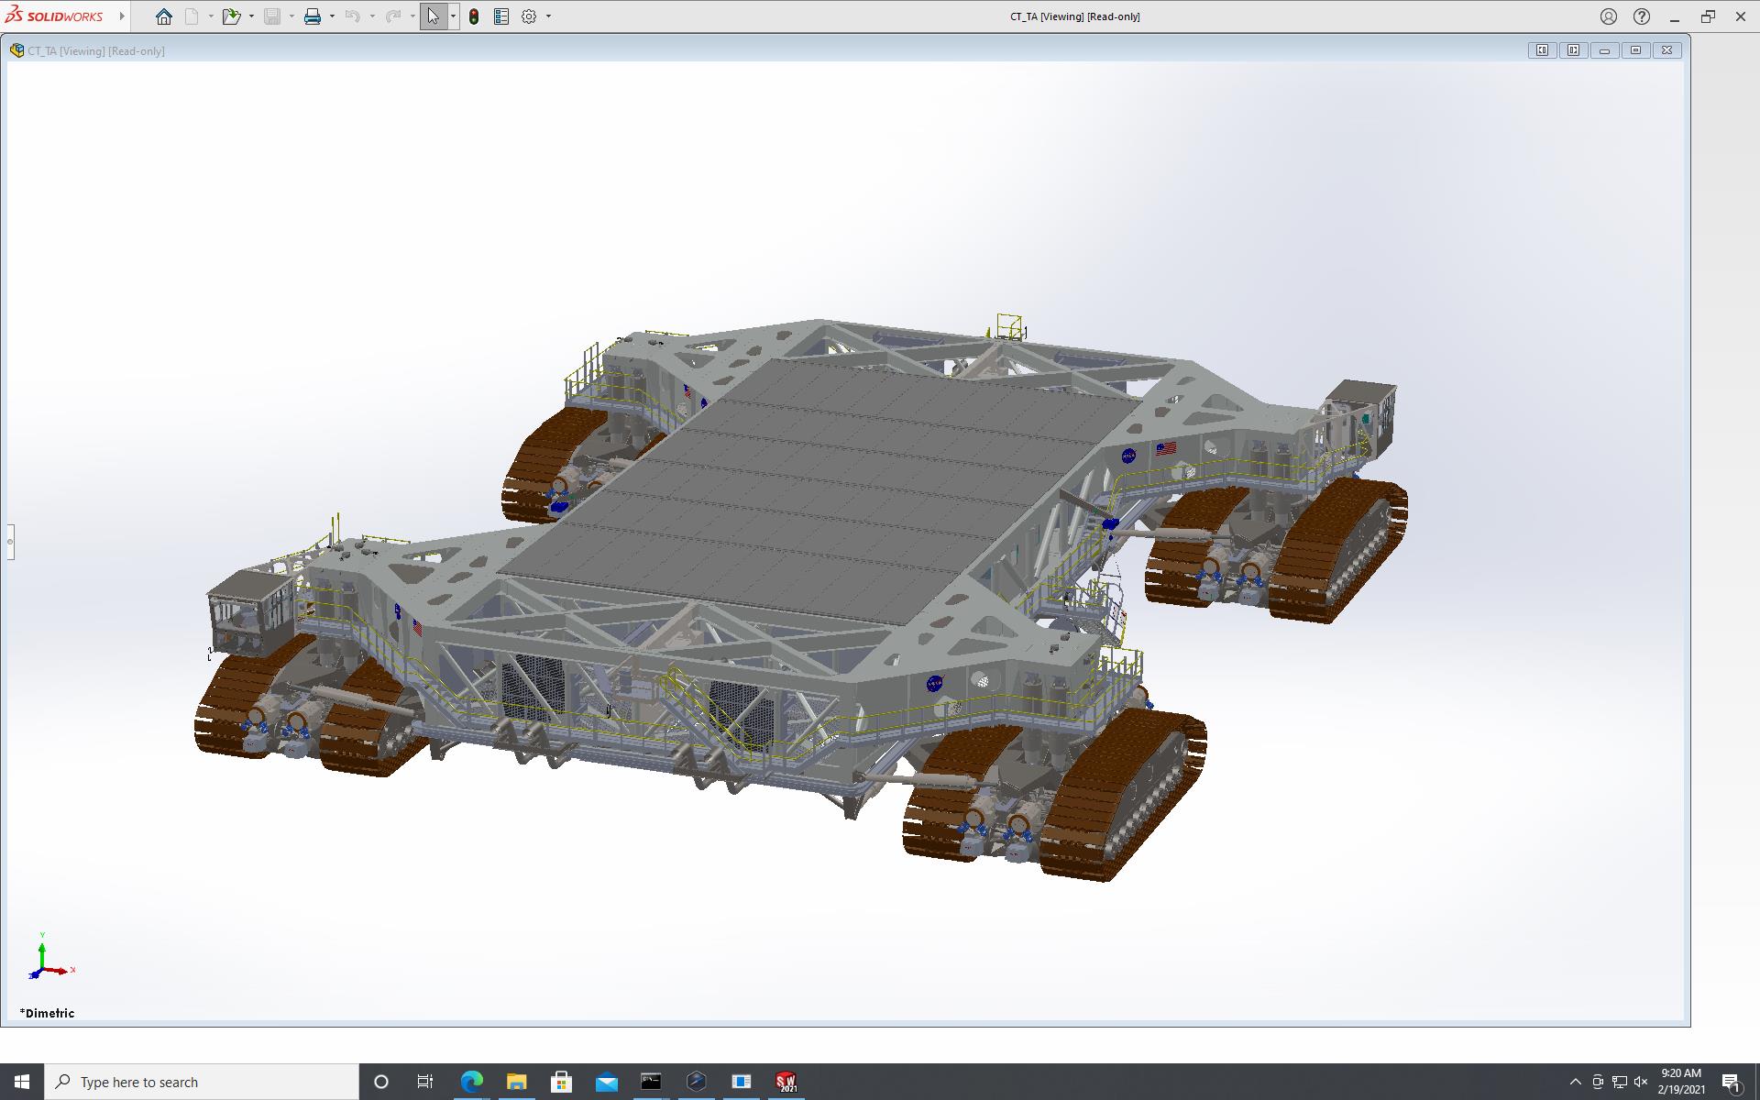This screenshot has height=1100, width=1760.
Task: Click the XYZ orientation triad
Action: point(44,961)
